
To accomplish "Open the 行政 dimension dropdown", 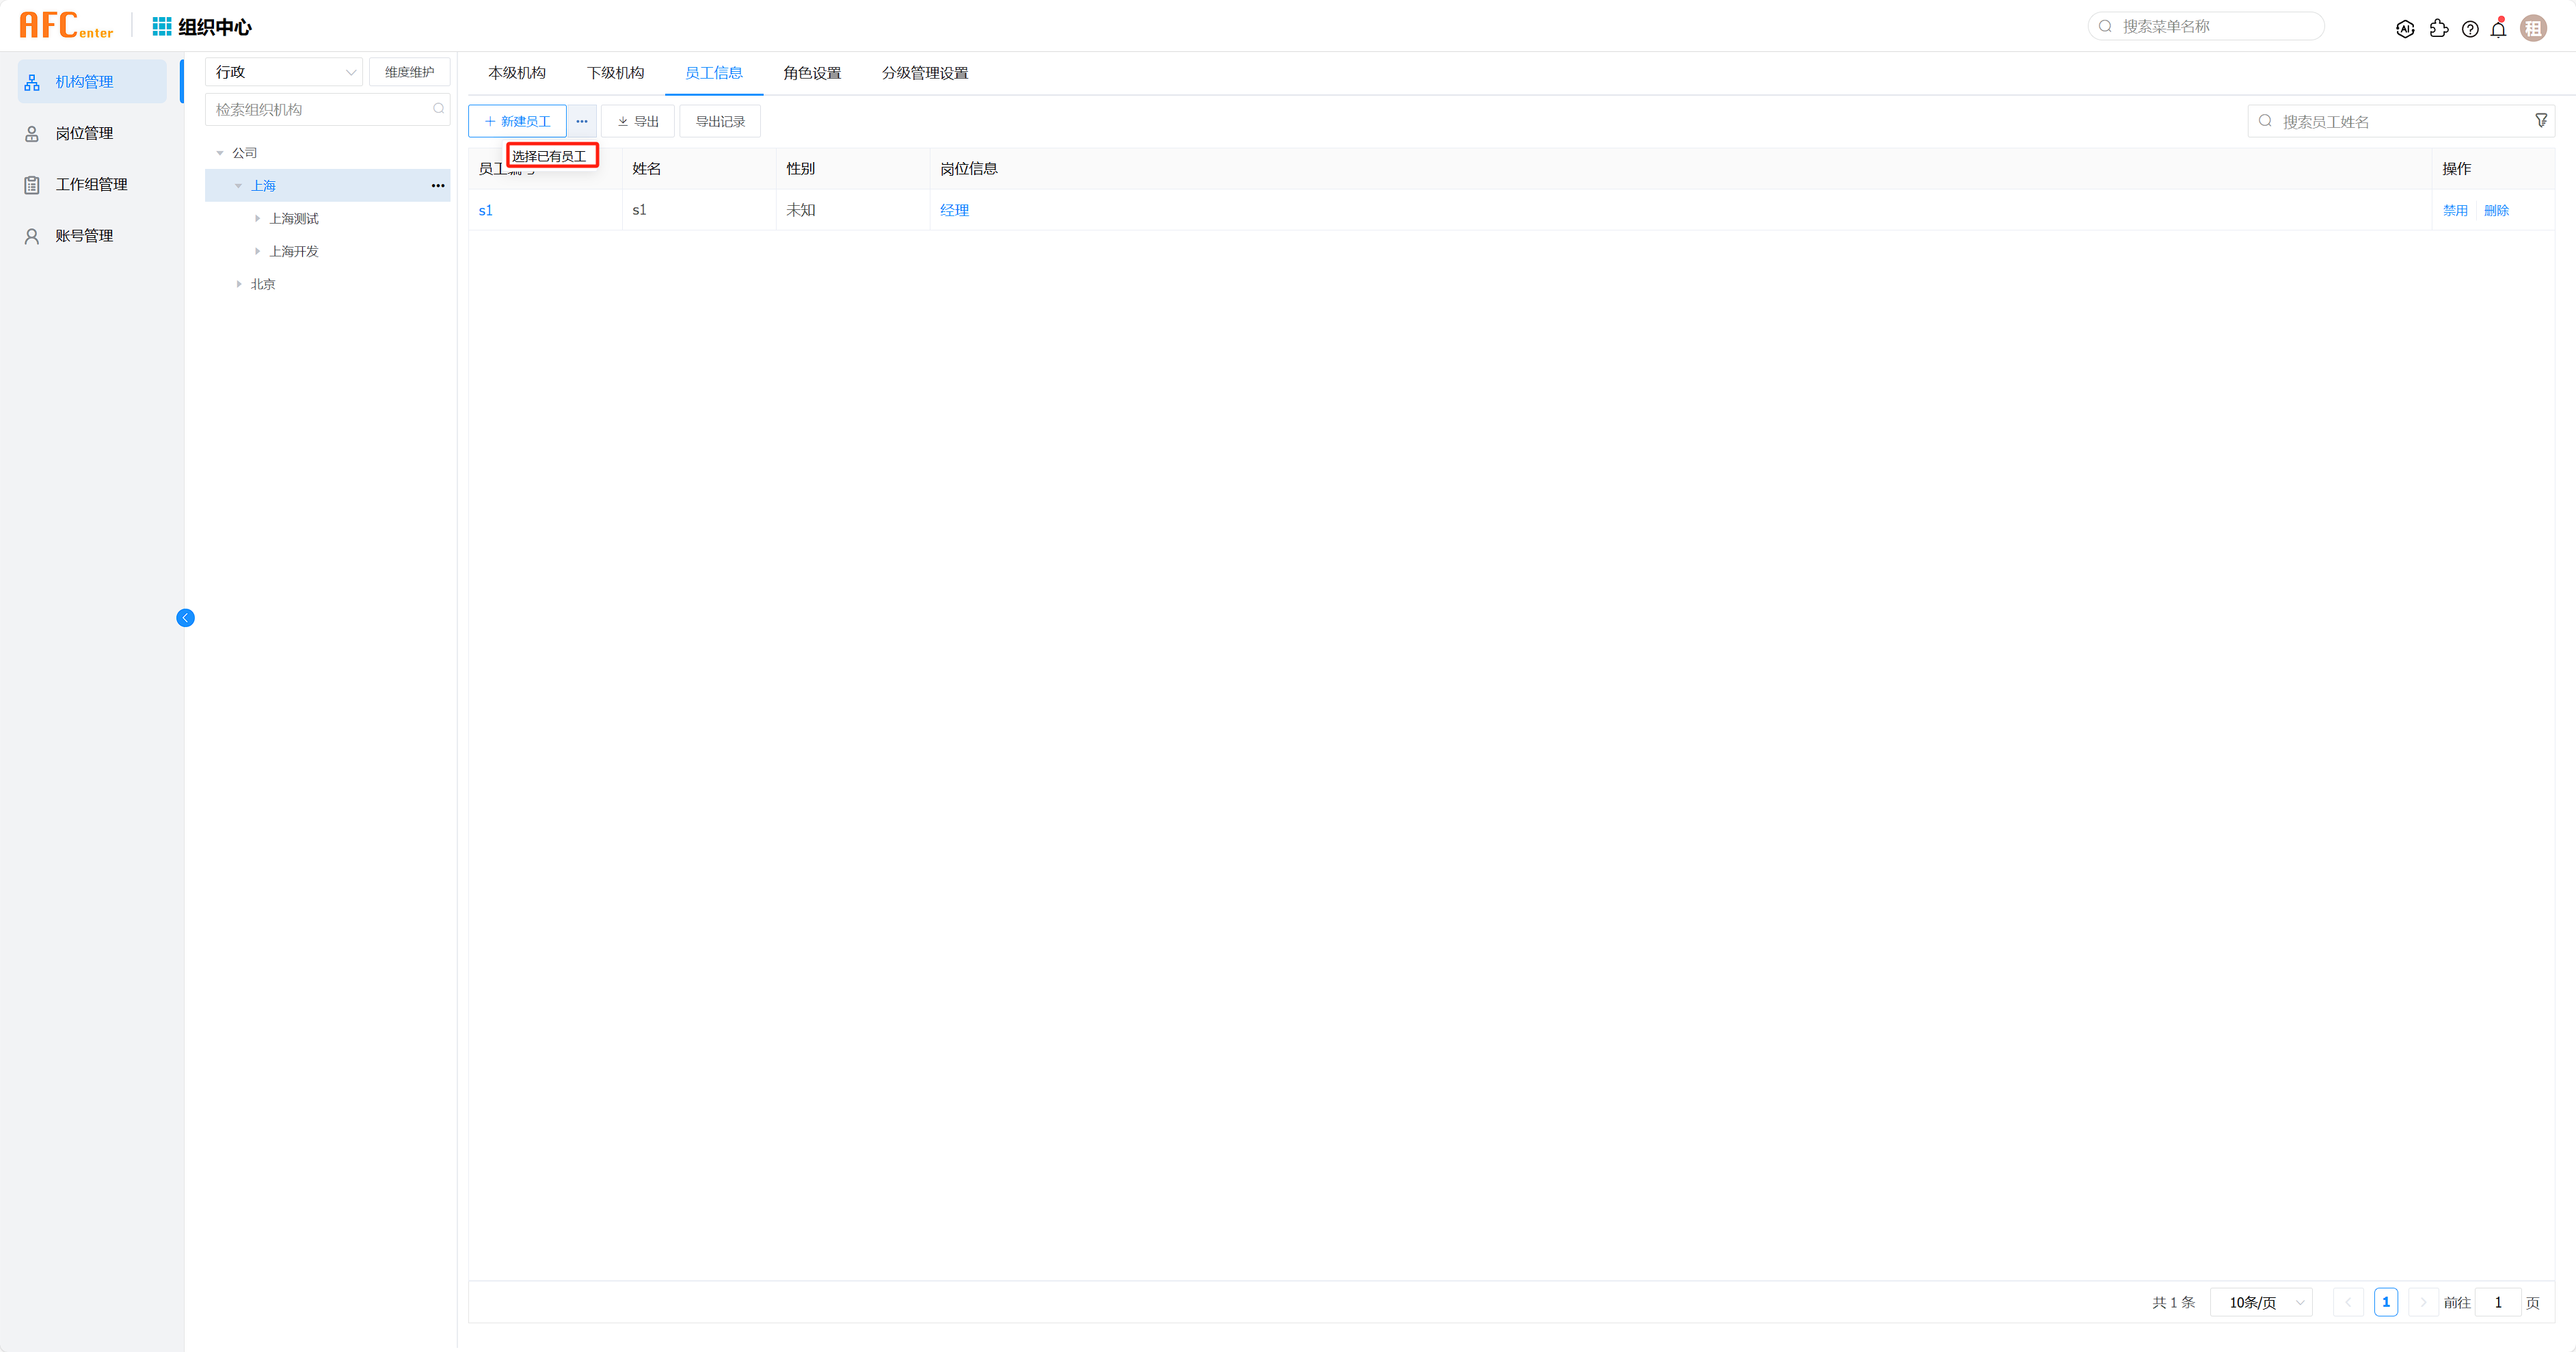I will point(284,72).
